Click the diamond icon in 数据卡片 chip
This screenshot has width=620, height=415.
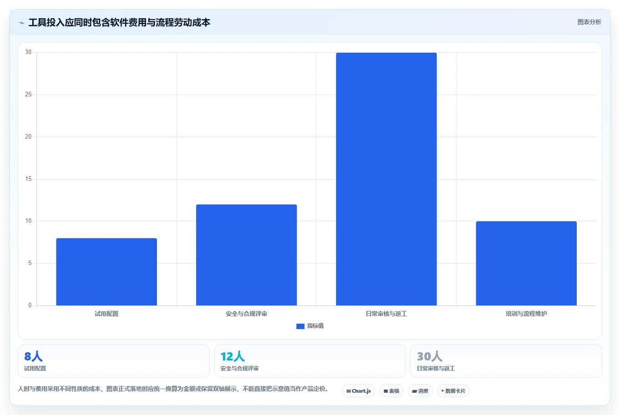click(x=443, y=390)
